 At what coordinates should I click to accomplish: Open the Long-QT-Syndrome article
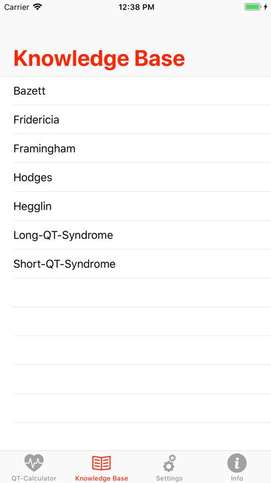tap(135, 235)
